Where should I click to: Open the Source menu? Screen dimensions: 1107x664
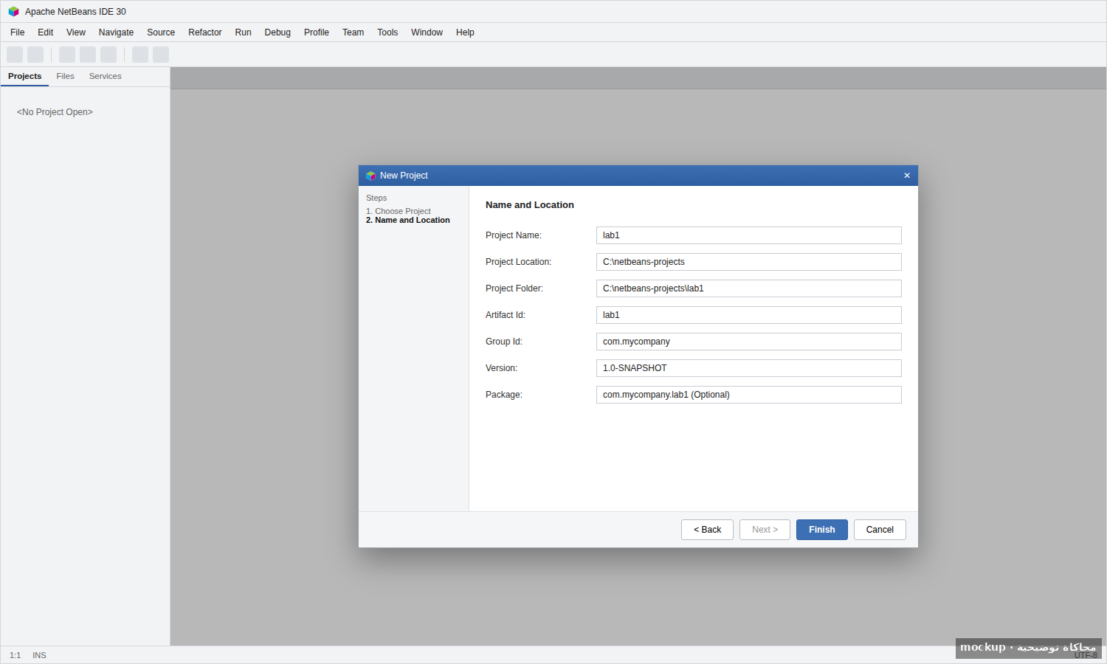coord(161,32)
